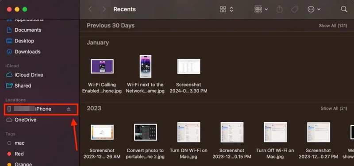
Task: Select iCloud Drive in the sidebar
Action: point(25,75)
